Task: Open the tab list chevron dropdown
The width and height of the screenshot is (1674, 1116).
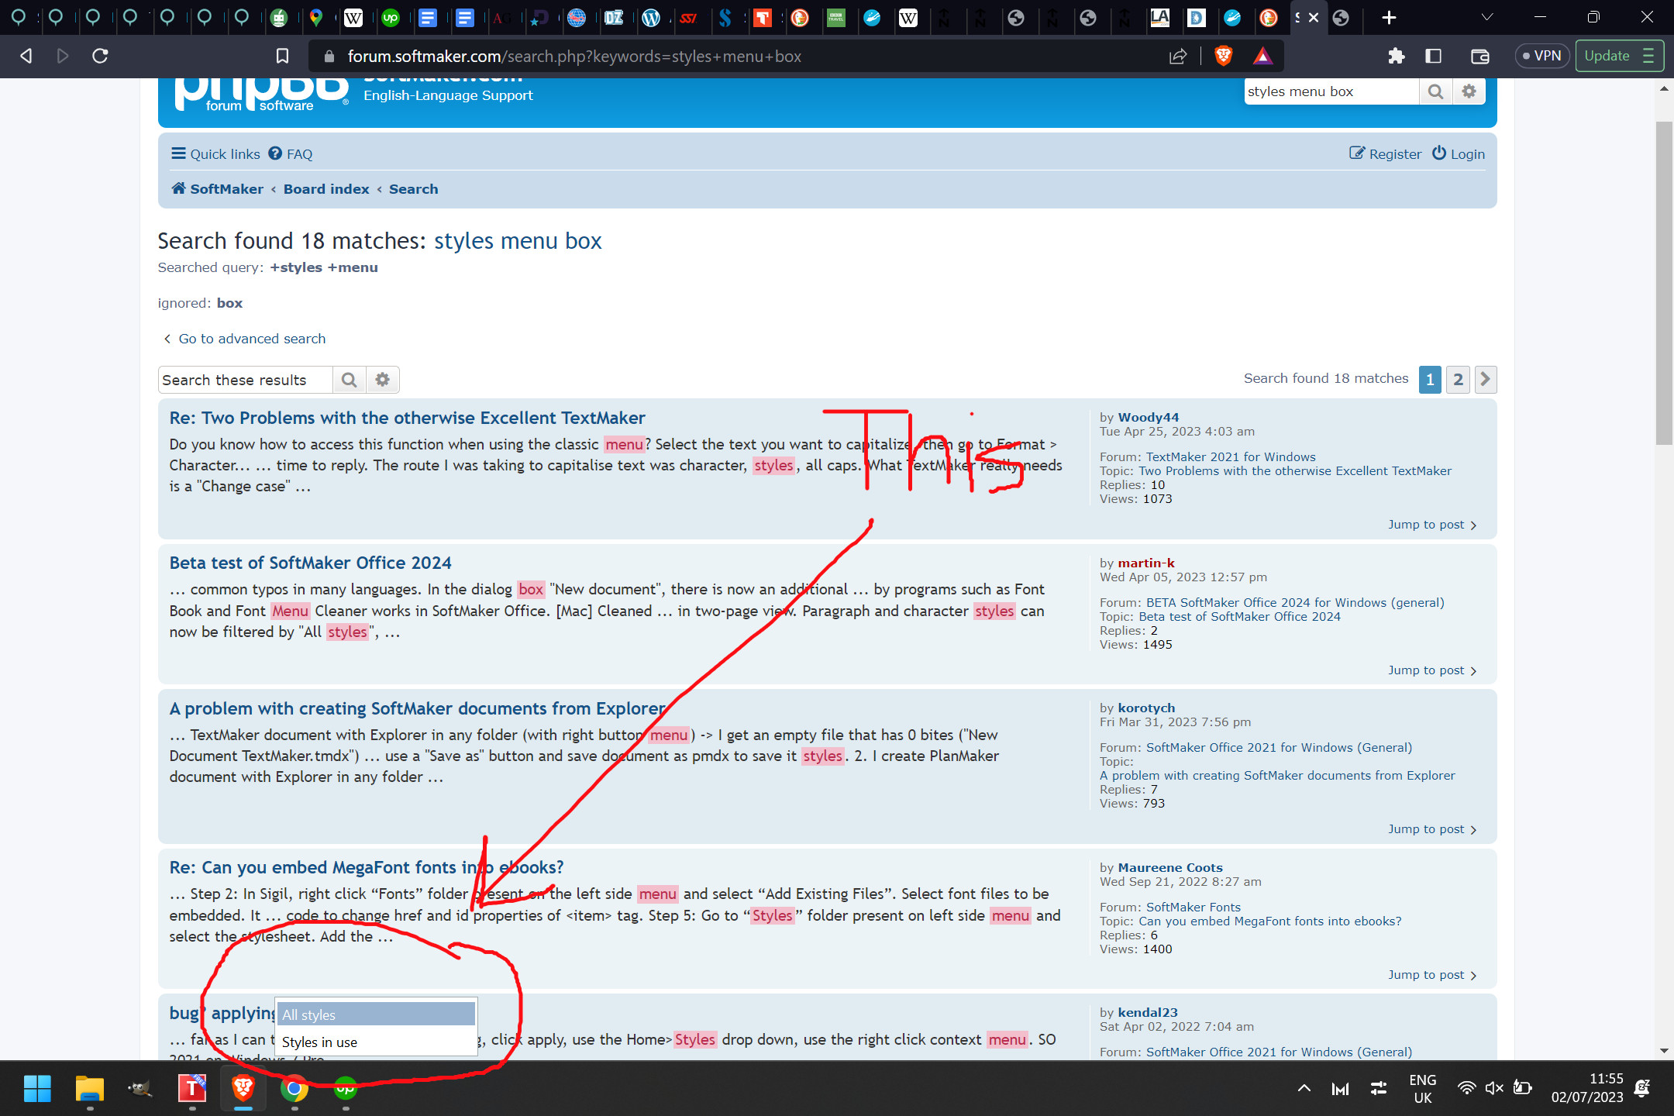Action: [1486, 17]
